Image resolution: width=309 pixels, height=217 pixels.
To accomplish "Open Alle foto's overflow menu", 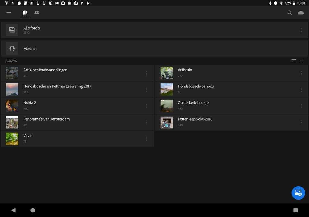I will [301, 30].
